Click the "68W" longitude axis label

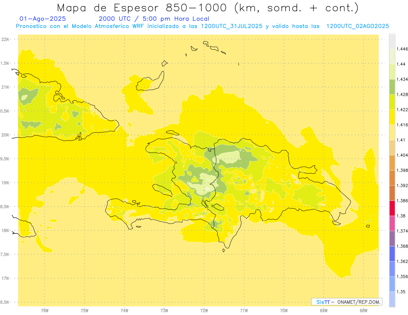pyautogui.click(x=363, y=310)
